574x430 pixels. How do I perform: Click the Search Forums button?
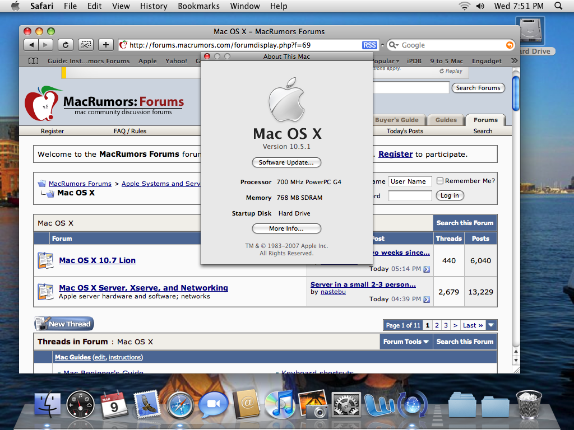(478, 88)
